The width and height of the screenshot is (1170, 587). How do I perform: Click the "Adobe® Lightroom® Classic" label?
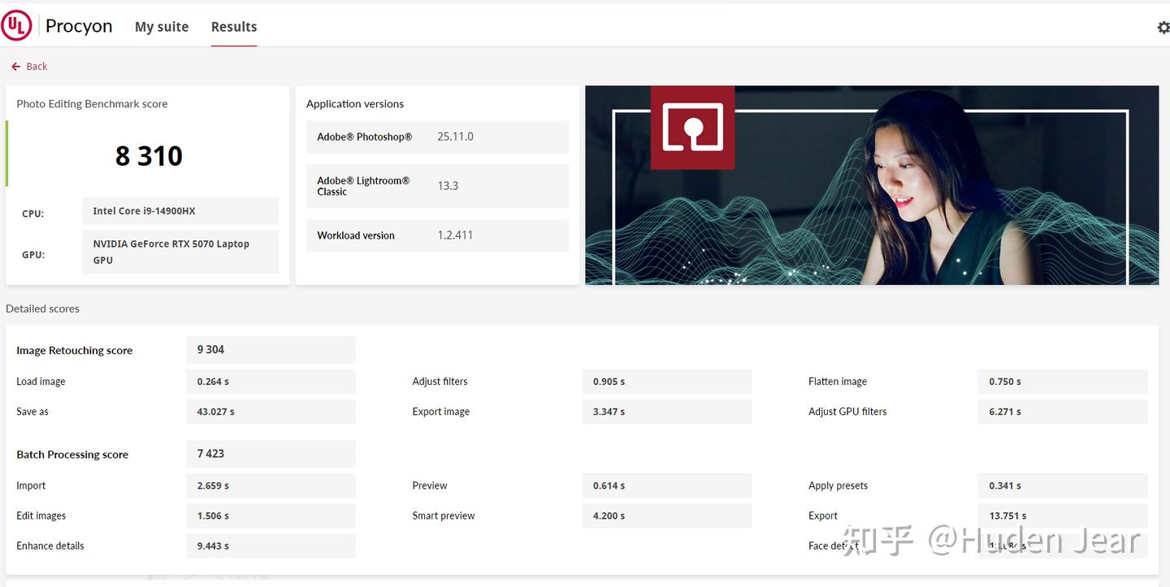click(x=363, y=186)
